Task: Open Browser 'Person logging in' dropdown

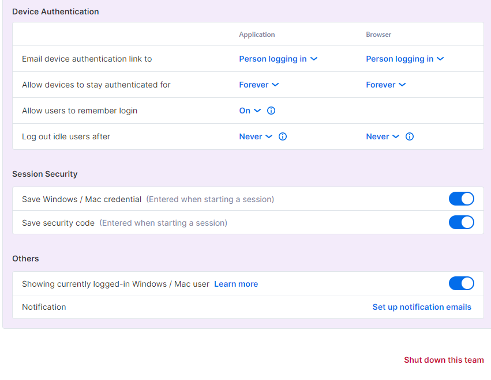Action: pos(405,59)
